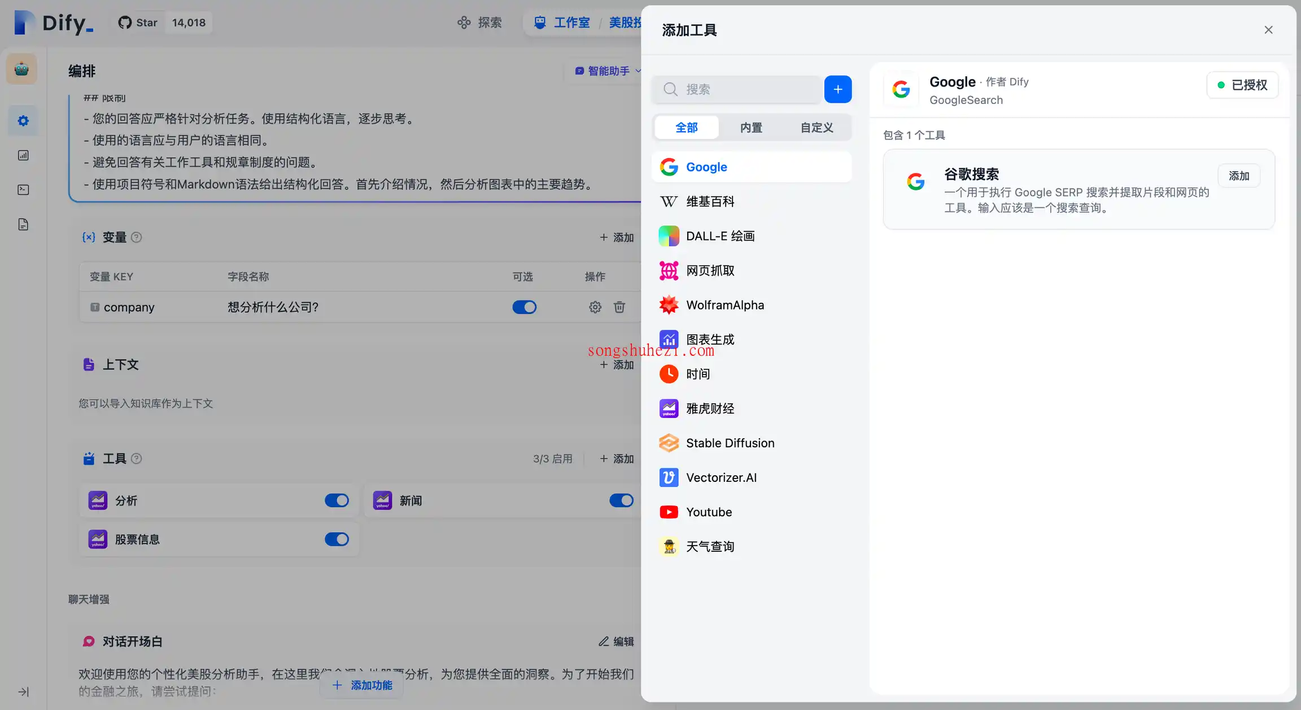Select DALL-E 绘画 in the tool list
Viewport: 1301px width, 710px height.
752,236
